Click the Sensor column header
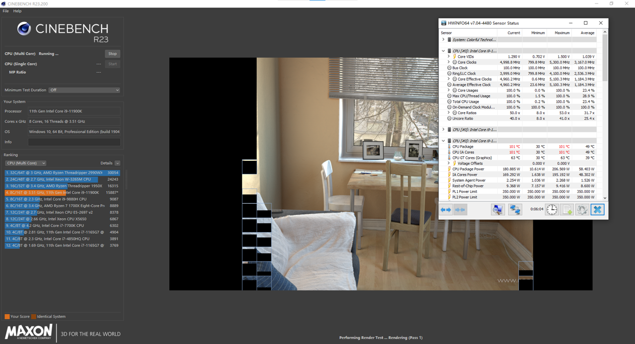The height and width of the screenshot is (344, 635). pos(468,33)
